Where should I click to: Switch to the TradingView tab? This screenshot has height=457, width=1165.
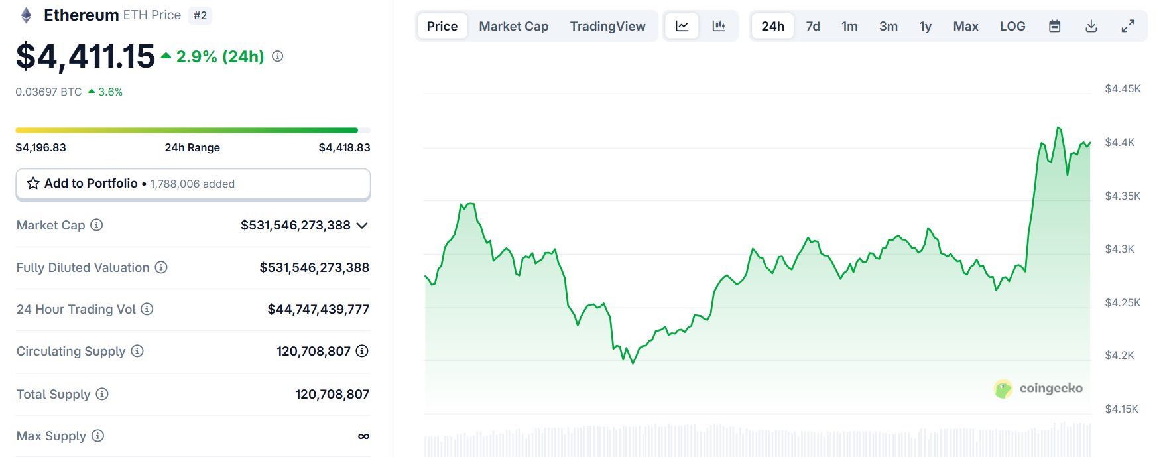(x=607, y=26)
